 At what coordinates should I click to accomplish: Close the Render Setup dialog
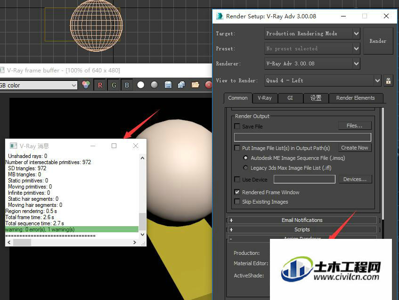pos(386,16)
